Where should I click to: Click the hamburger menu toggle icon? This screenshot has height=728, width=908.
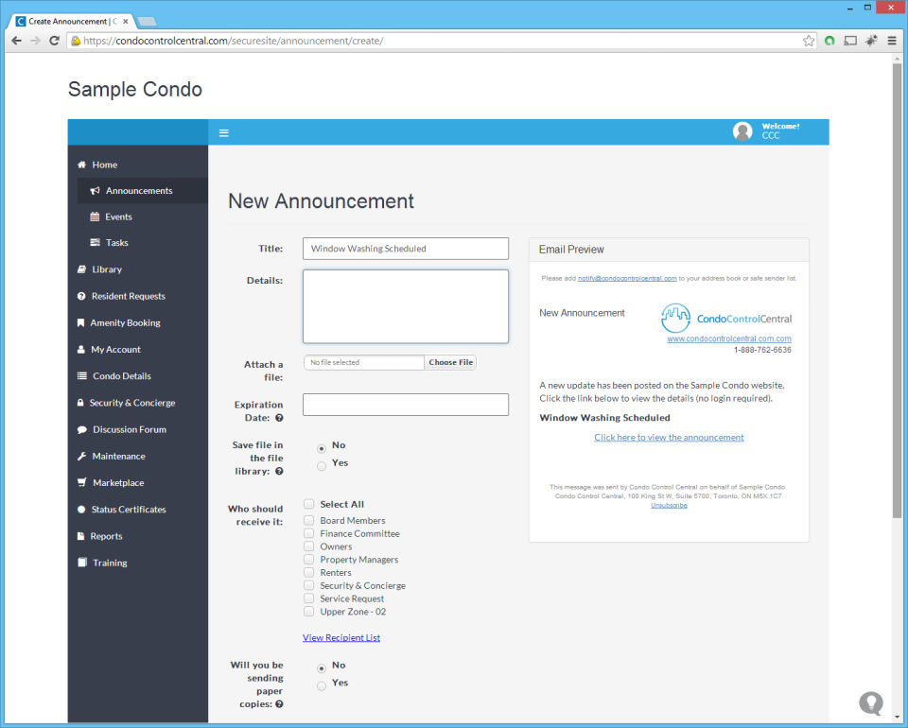pos(223,133)
